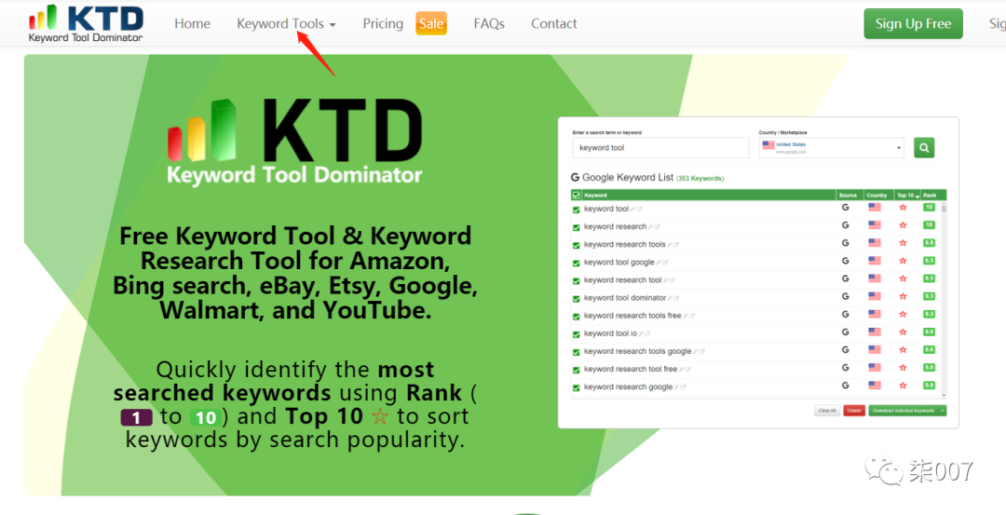Click the Top 10 star for 'keyword tool'
The width and height of the screenshot is (1006, 515).
coord(903,207)
